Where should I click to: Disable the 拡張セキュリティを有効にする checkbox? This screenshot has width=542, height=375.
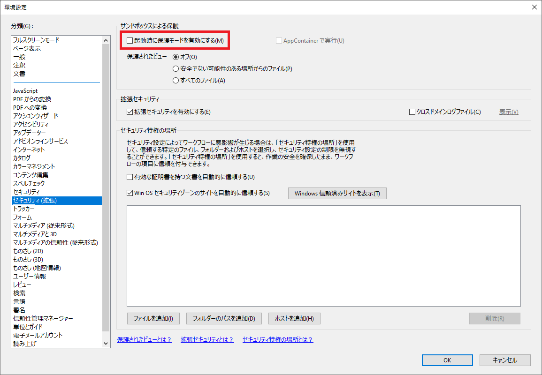coord(130,112)
